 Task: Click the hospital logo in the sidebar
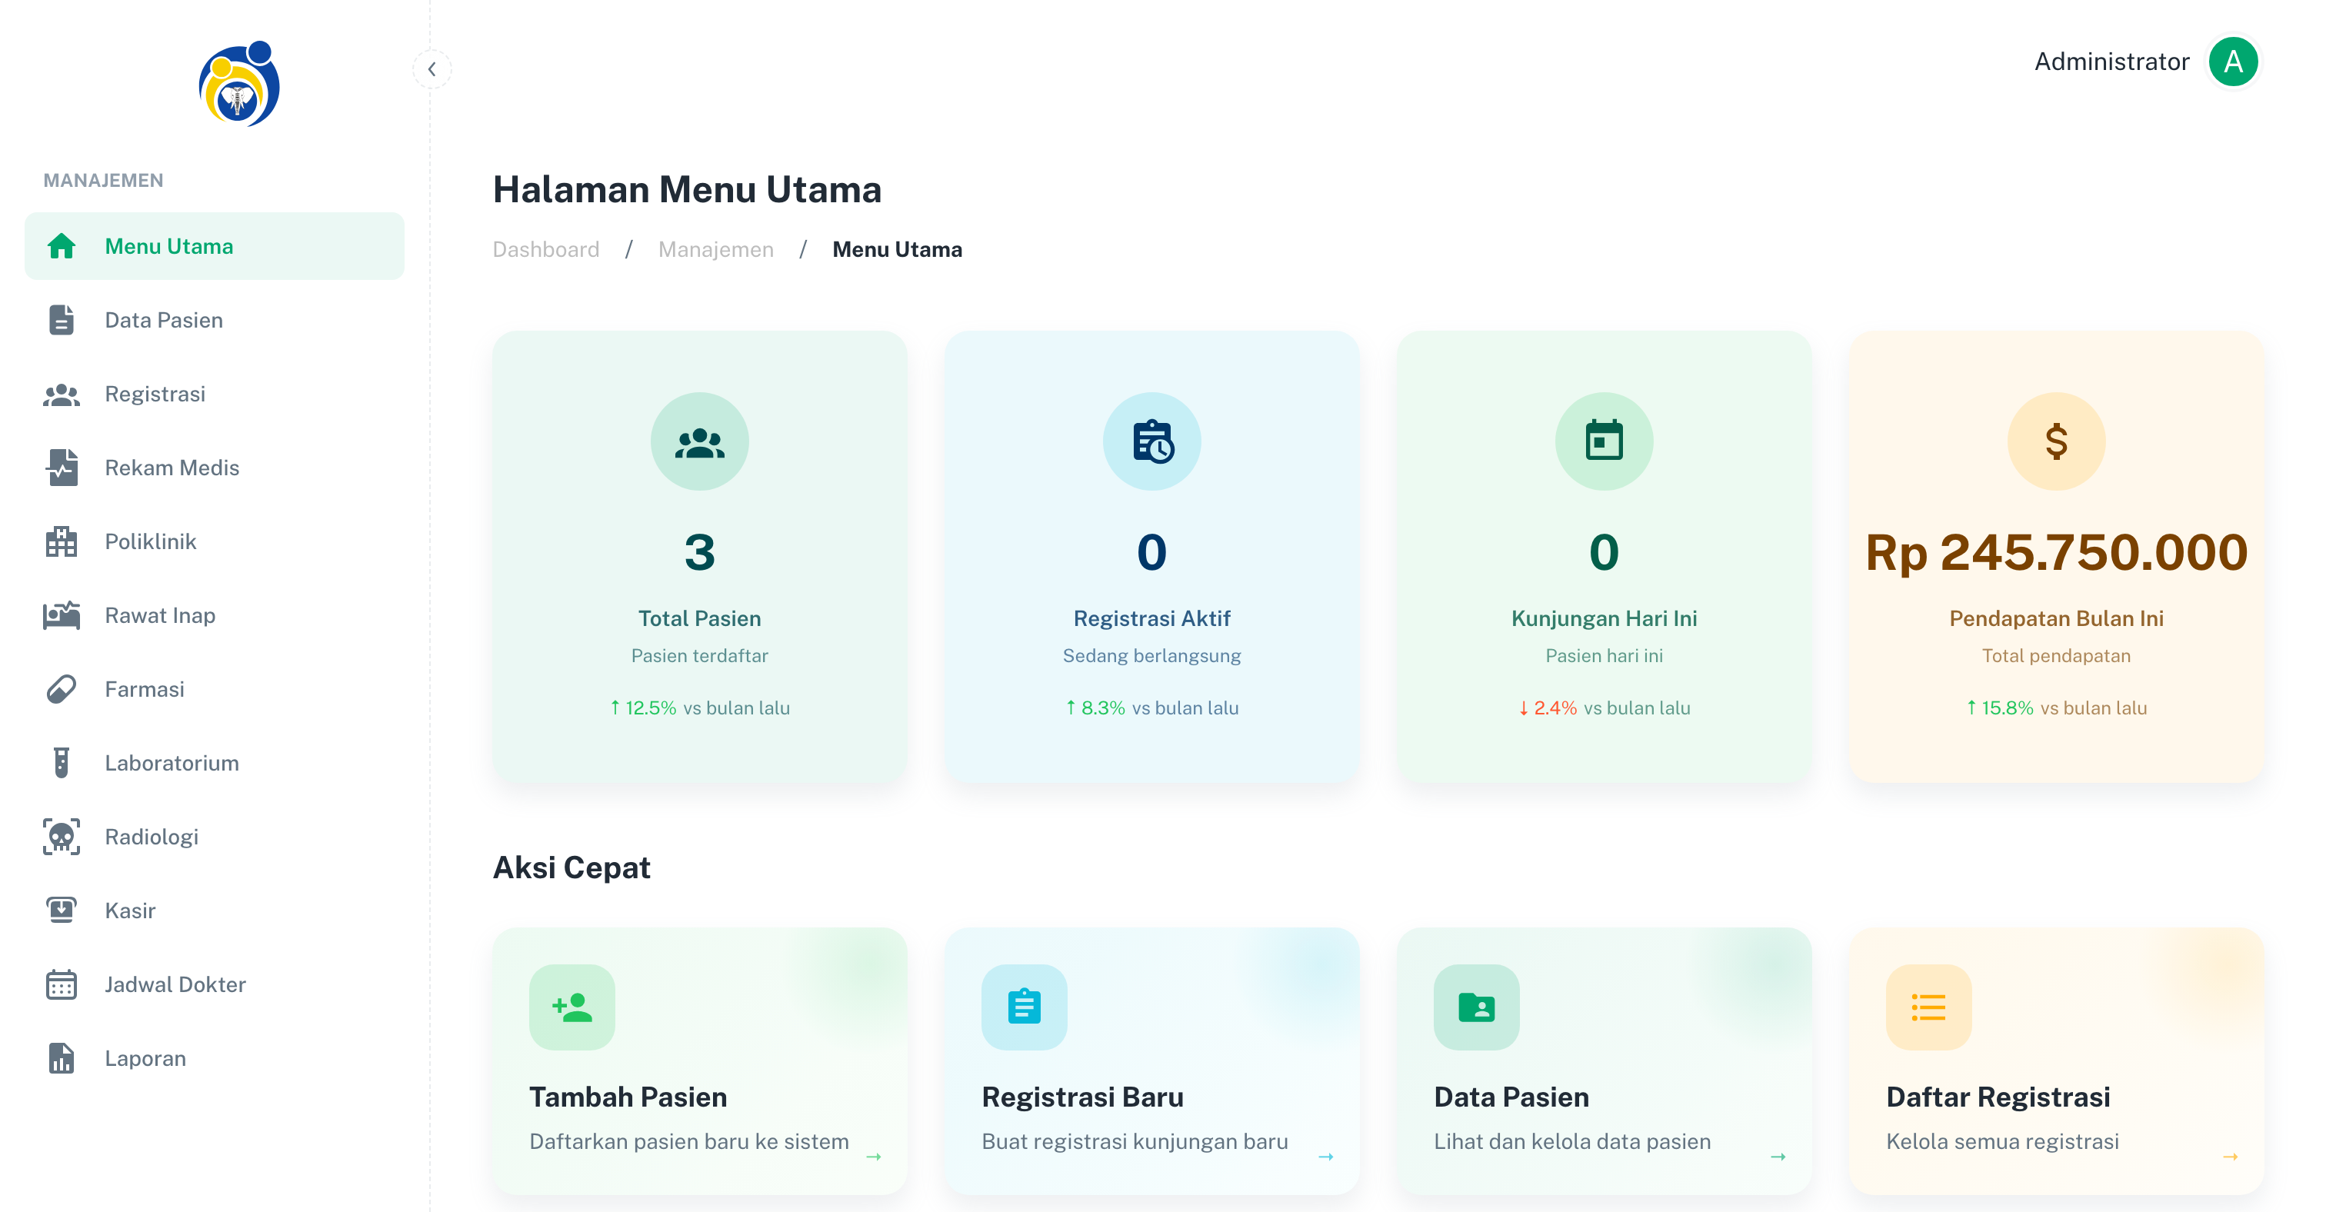coord(238,84)
